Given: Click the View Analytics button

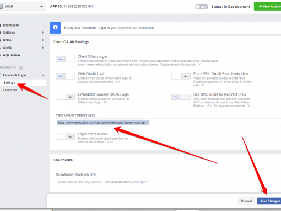Looking at the screenshot, I should (x=268, y=7).
